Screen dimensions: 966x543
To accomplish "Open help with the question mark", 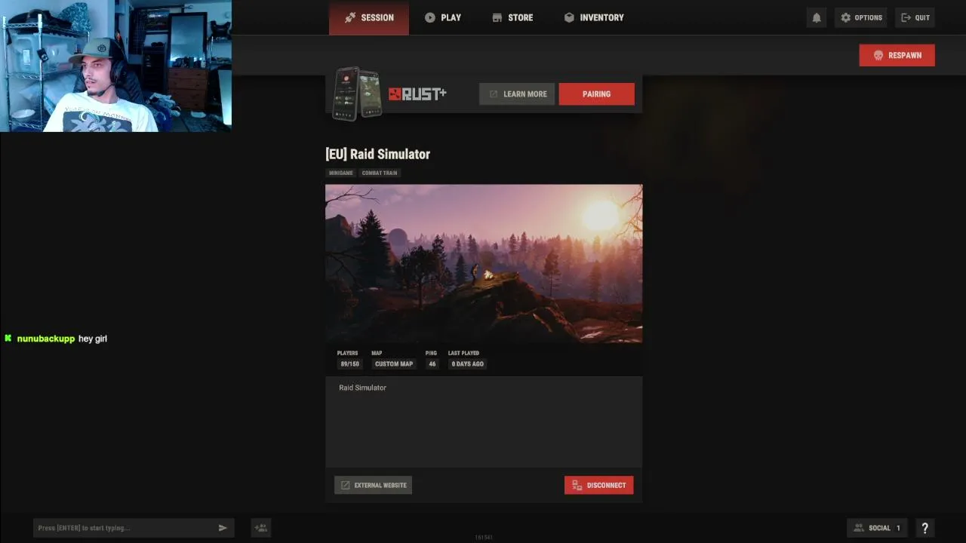I will (x=924, y=528).
